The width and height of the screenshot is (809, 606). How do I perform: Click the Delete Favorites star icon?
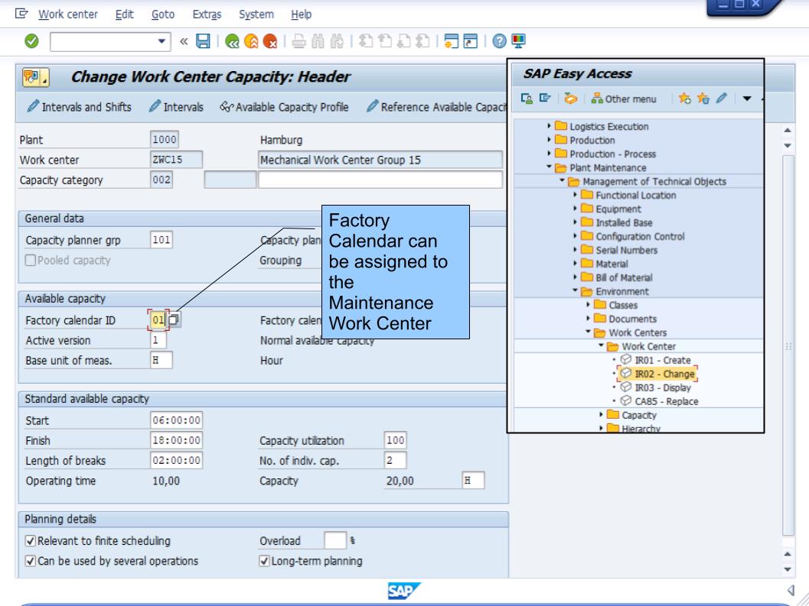[x=703, y=98]
